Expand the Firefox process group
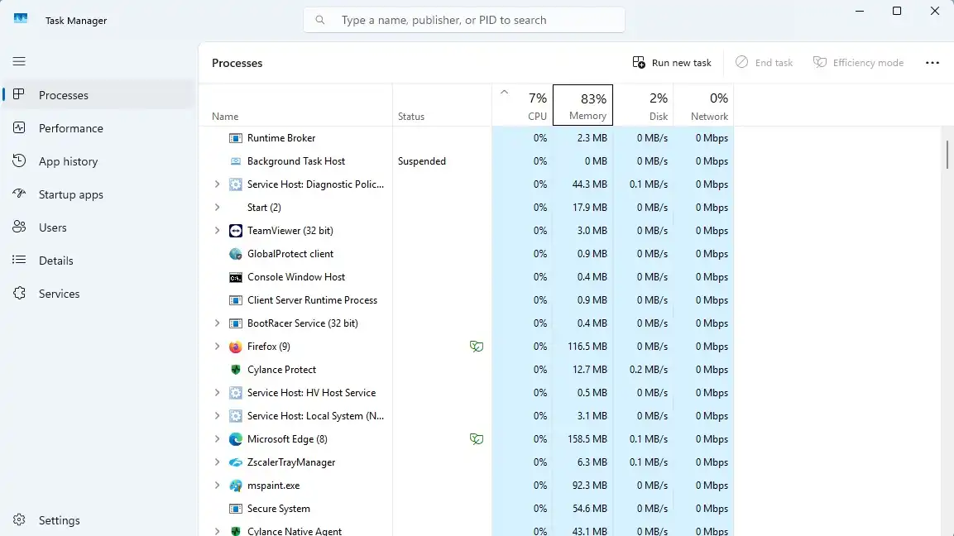This screenshot has width=954, height=536. point(217,346)
